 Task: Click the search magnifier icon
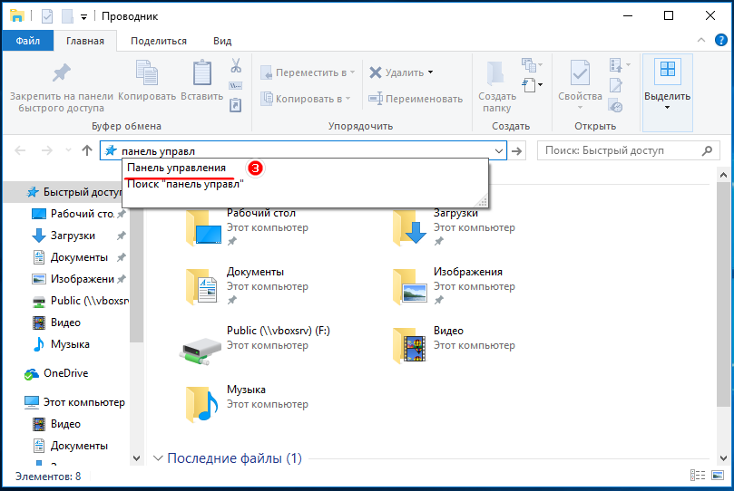pos(707,150)
